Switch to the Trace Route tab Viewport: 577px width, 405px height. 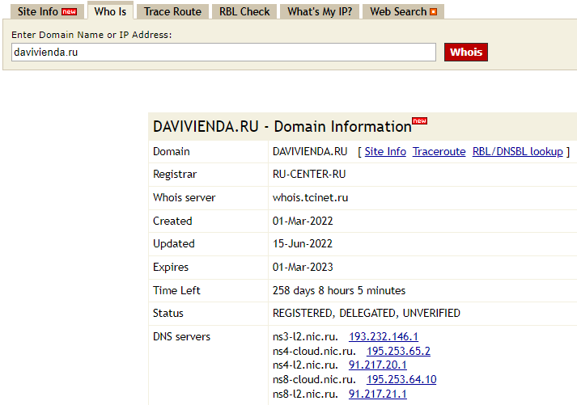172,11
